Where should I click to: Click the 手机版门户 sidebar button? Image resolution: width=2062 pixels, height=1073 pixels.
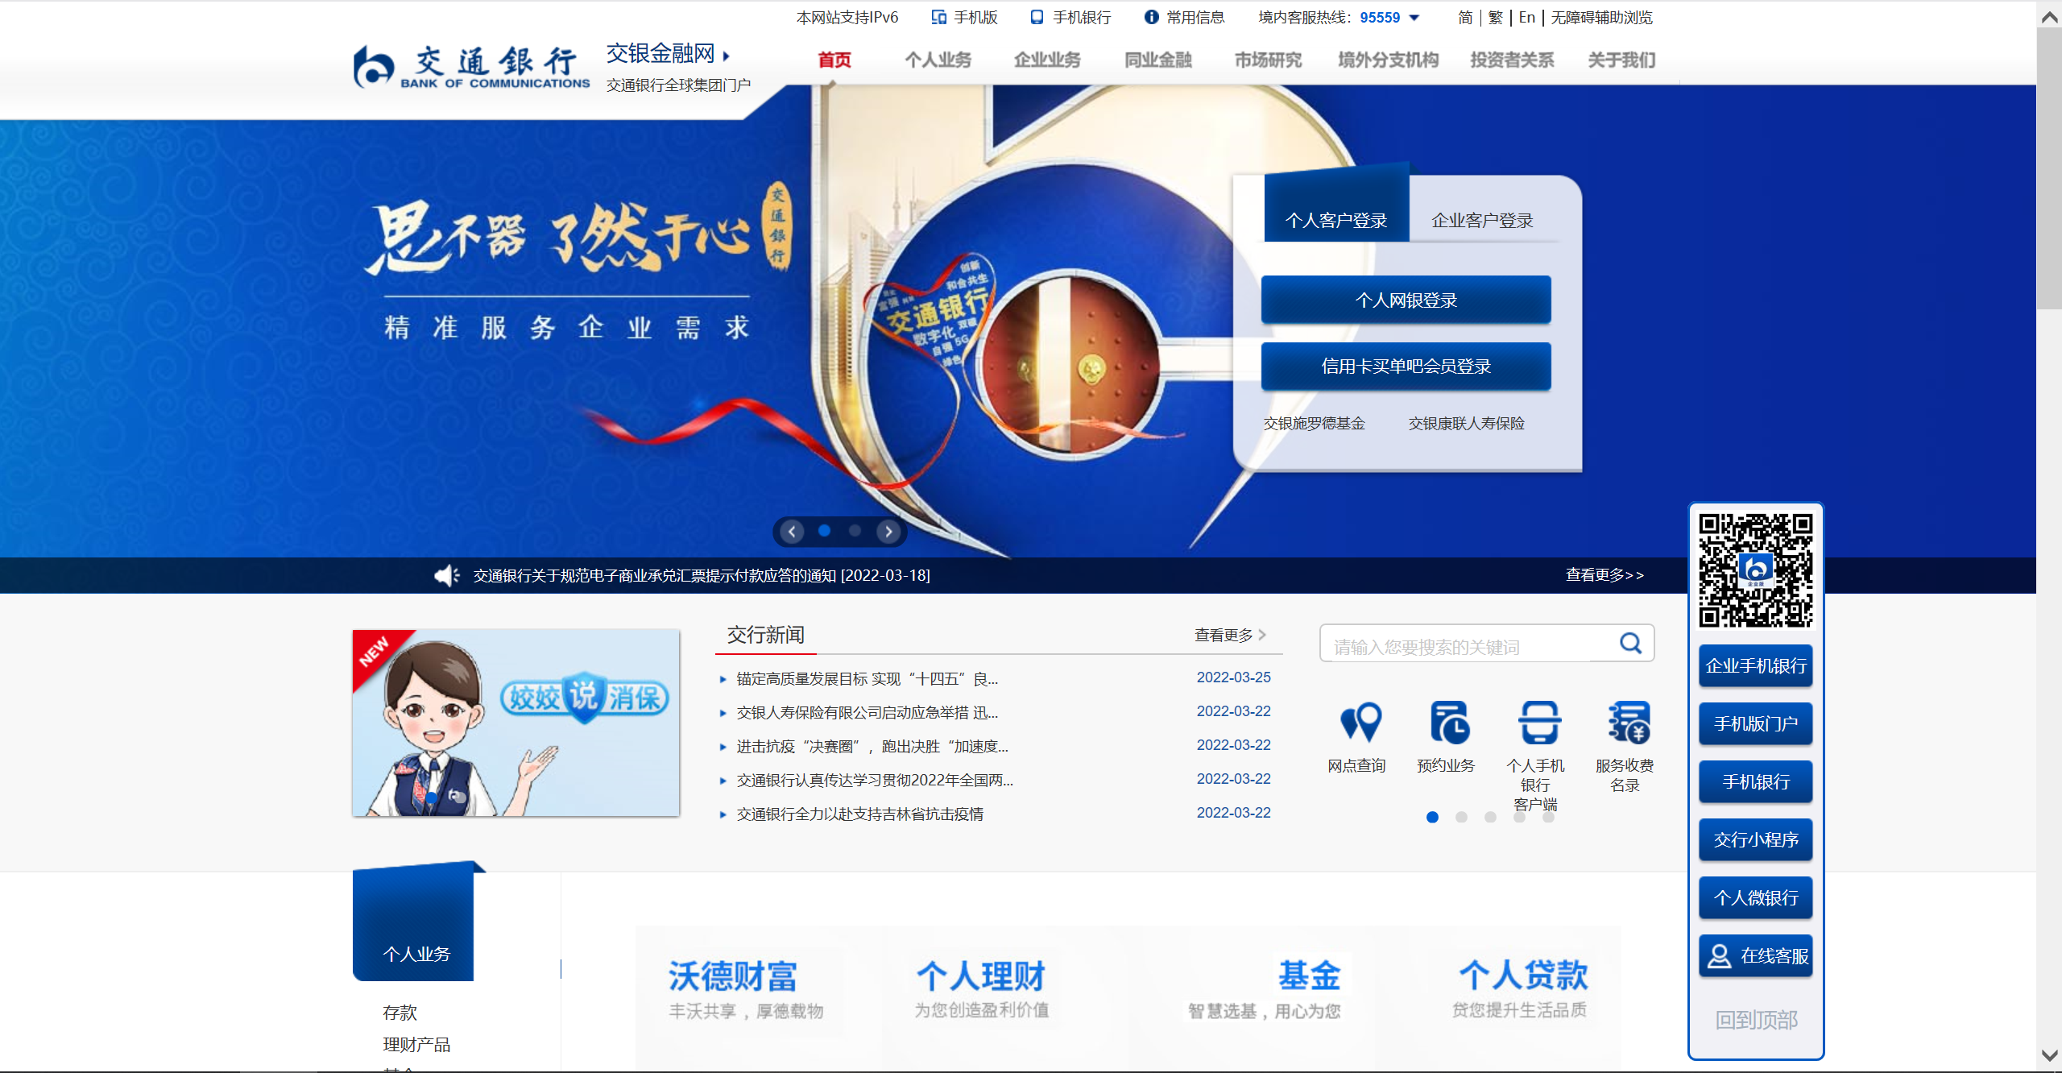click(1756, 723)
